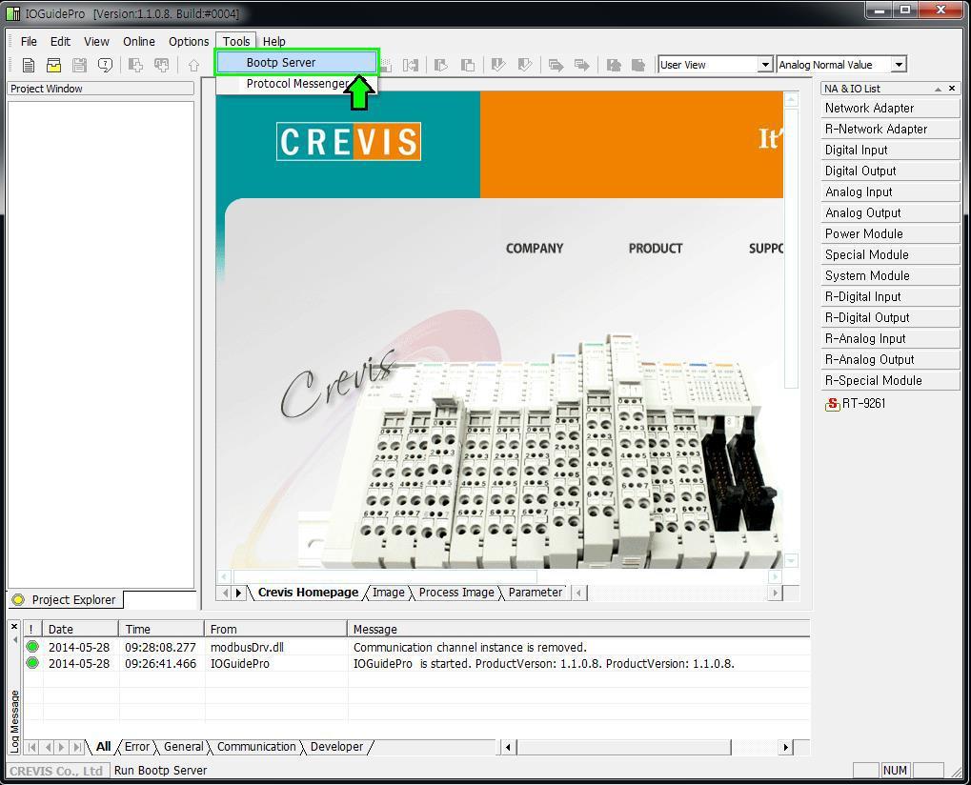Click the Time column header
This screenshot has height=785, width=971.
(x=161, y=629)
